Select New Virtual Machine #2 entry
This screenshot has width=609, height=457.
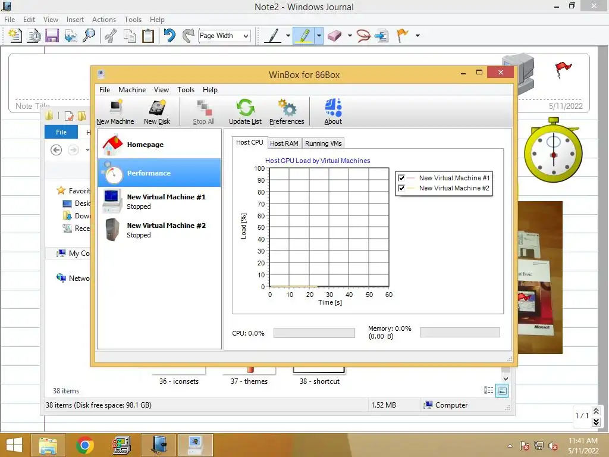coord(159,230)
